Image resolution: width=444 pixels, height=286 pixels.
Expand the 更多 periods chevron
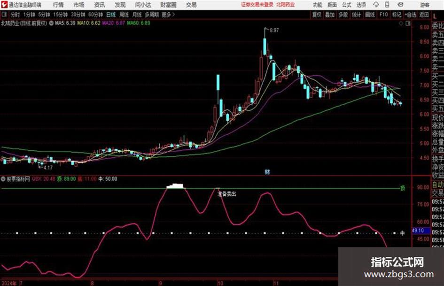173,15
